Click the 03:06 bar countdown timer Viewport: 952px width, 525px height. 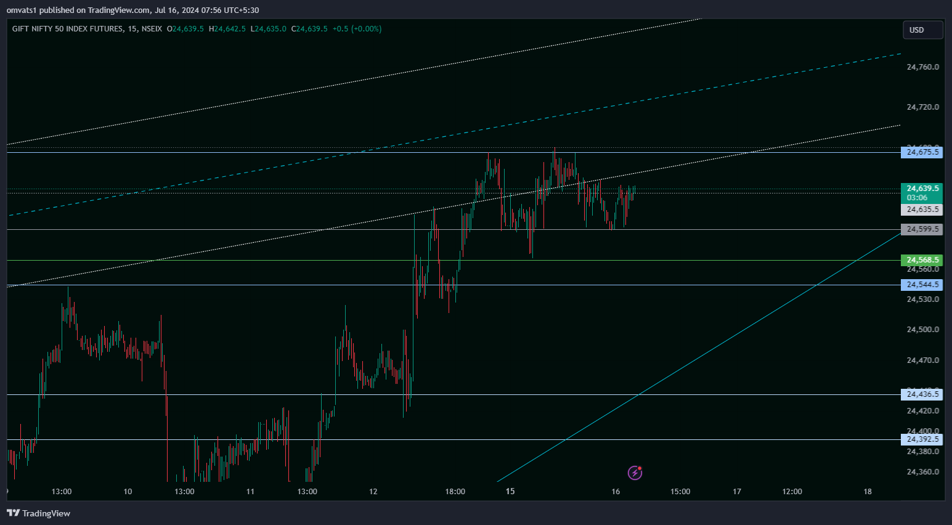pos(917,198)
